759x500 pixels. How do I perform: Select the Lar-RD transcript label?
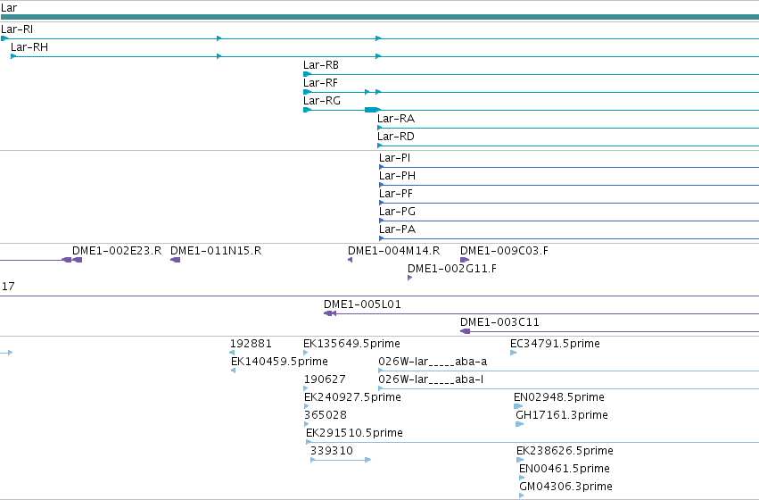[x=396, y=137]
